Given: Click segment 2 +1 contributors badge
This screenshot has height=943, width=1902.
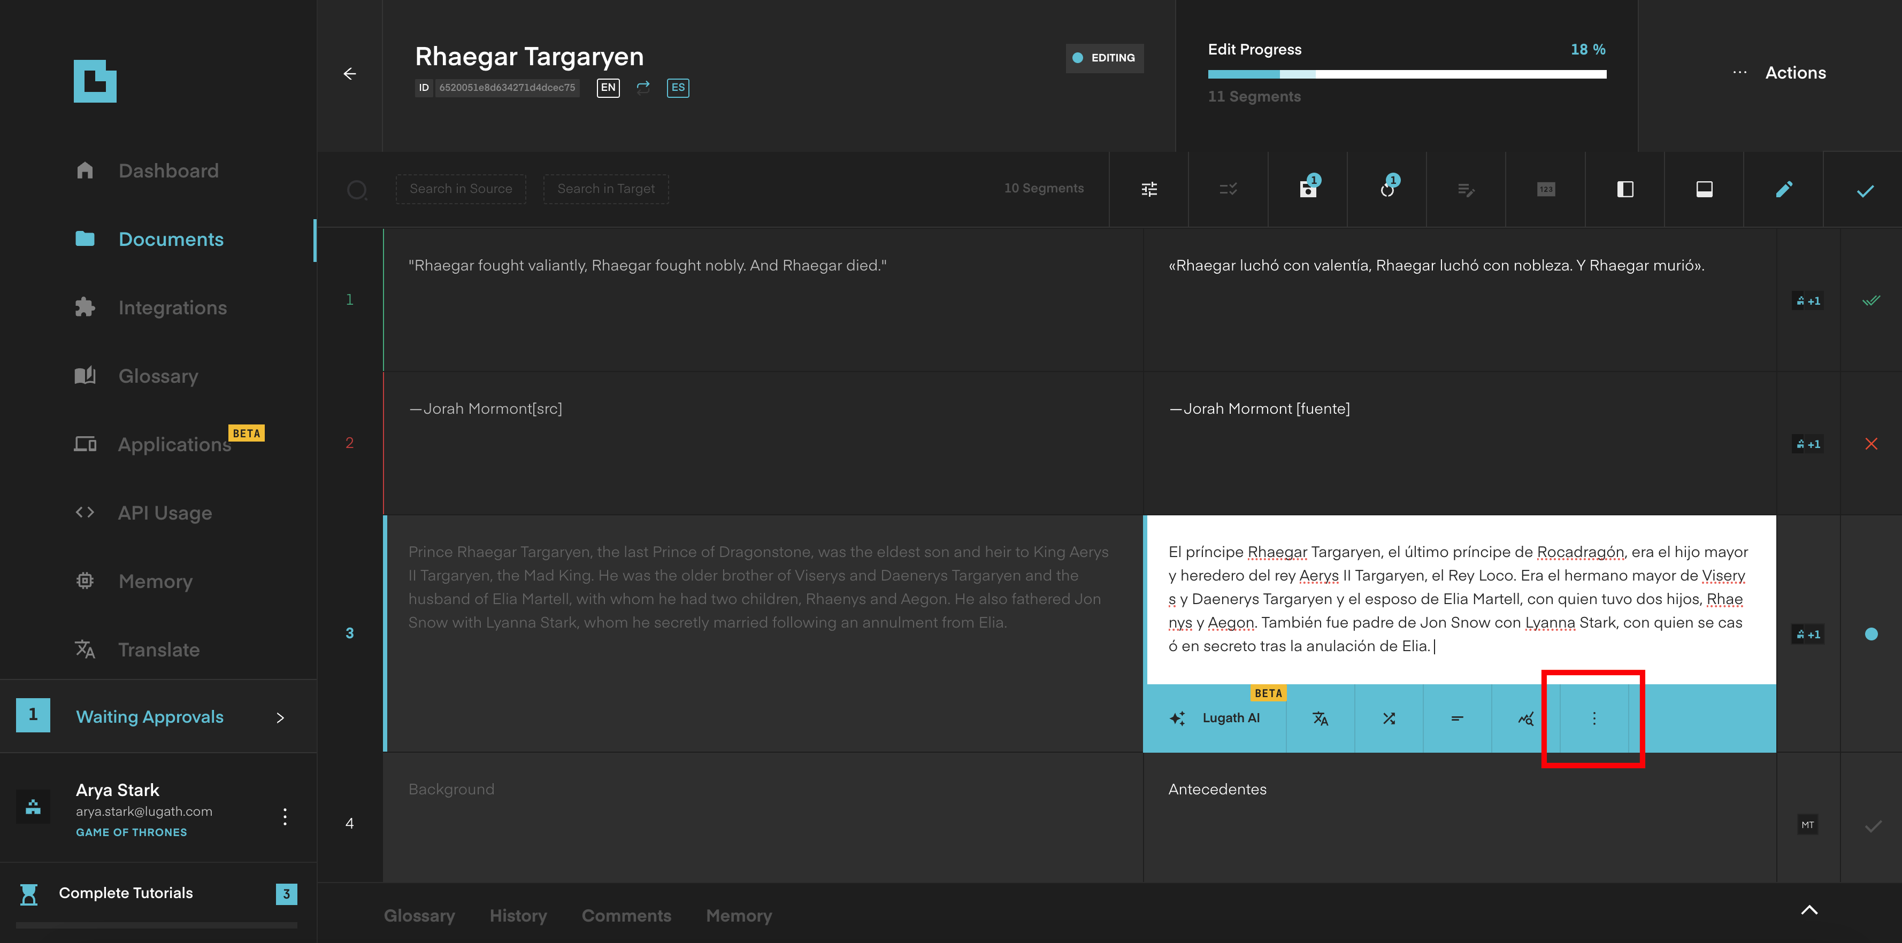Looking at the screenshot, I should [x=1807, y=444].
